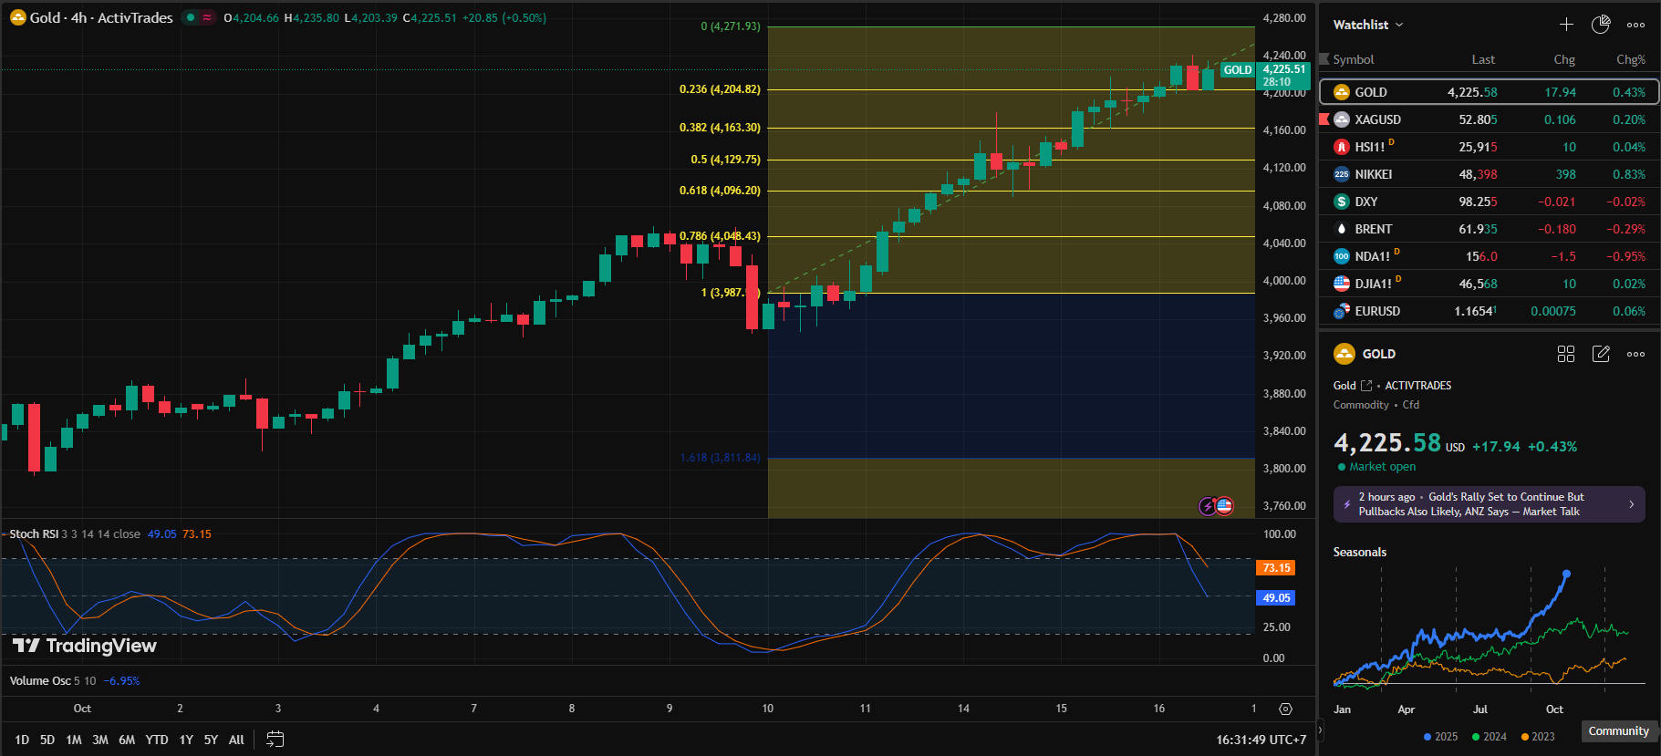Add a symbol to the watchlist
Viewport: 1661px width, 756px height.
pos(1566,25)
